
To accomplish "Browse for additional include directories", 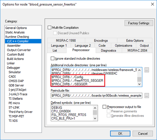I will (147, 70).
